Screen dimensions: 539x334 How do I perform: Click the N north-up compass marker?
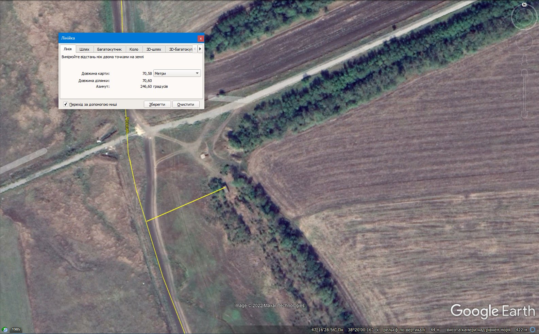point(524,5)
